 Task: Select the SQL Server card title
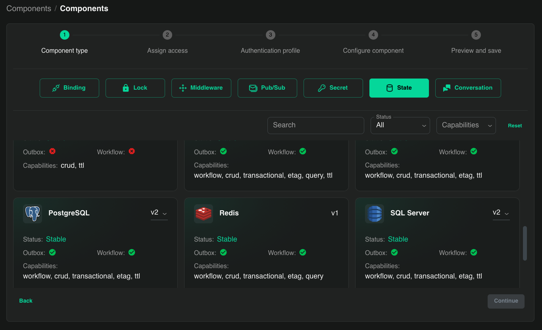click(x=410, y=213)
